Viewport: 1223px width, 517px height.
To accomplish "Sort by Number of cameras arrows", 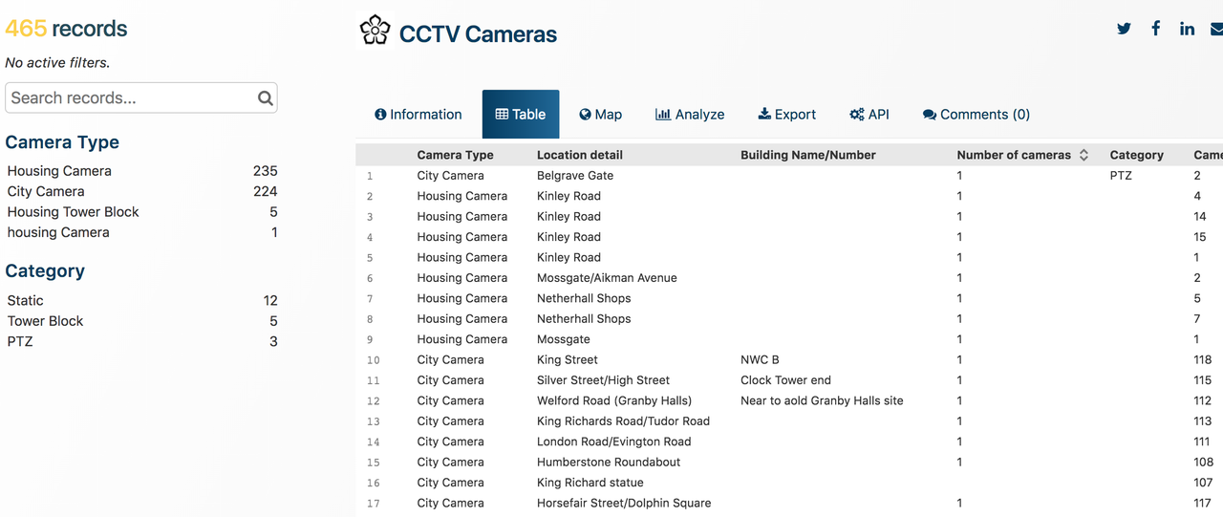I will click(x=1084, y=155).
